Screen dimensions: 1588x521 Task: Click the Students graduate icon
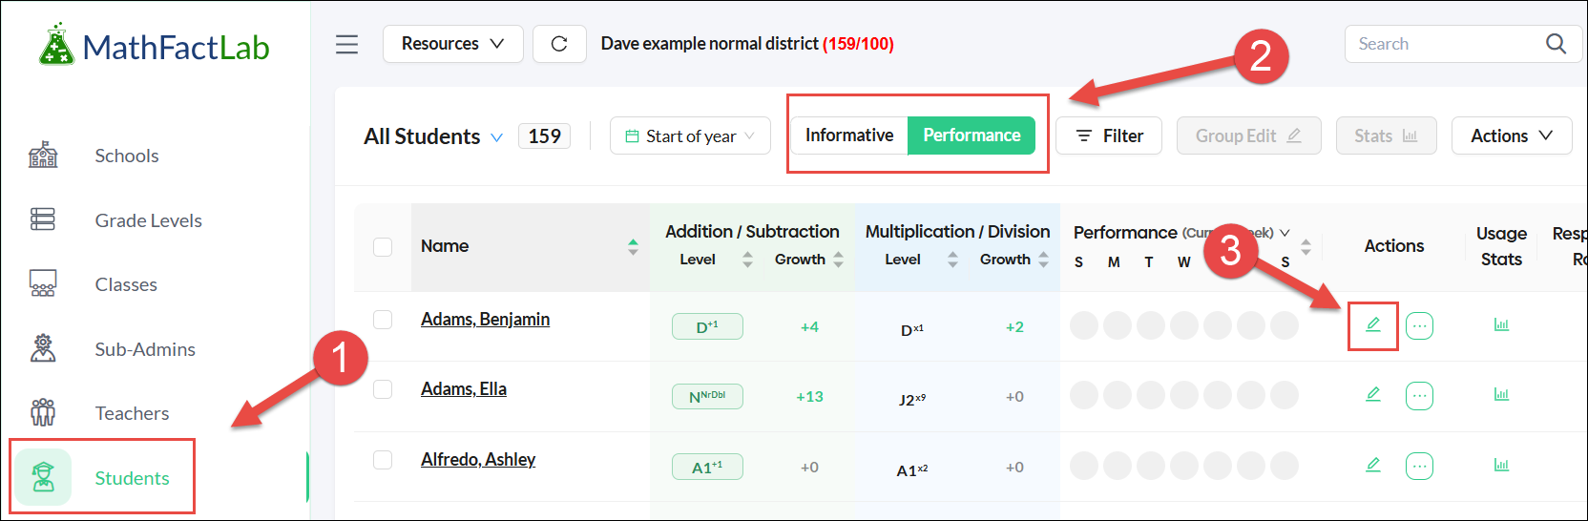pos(43,477)
